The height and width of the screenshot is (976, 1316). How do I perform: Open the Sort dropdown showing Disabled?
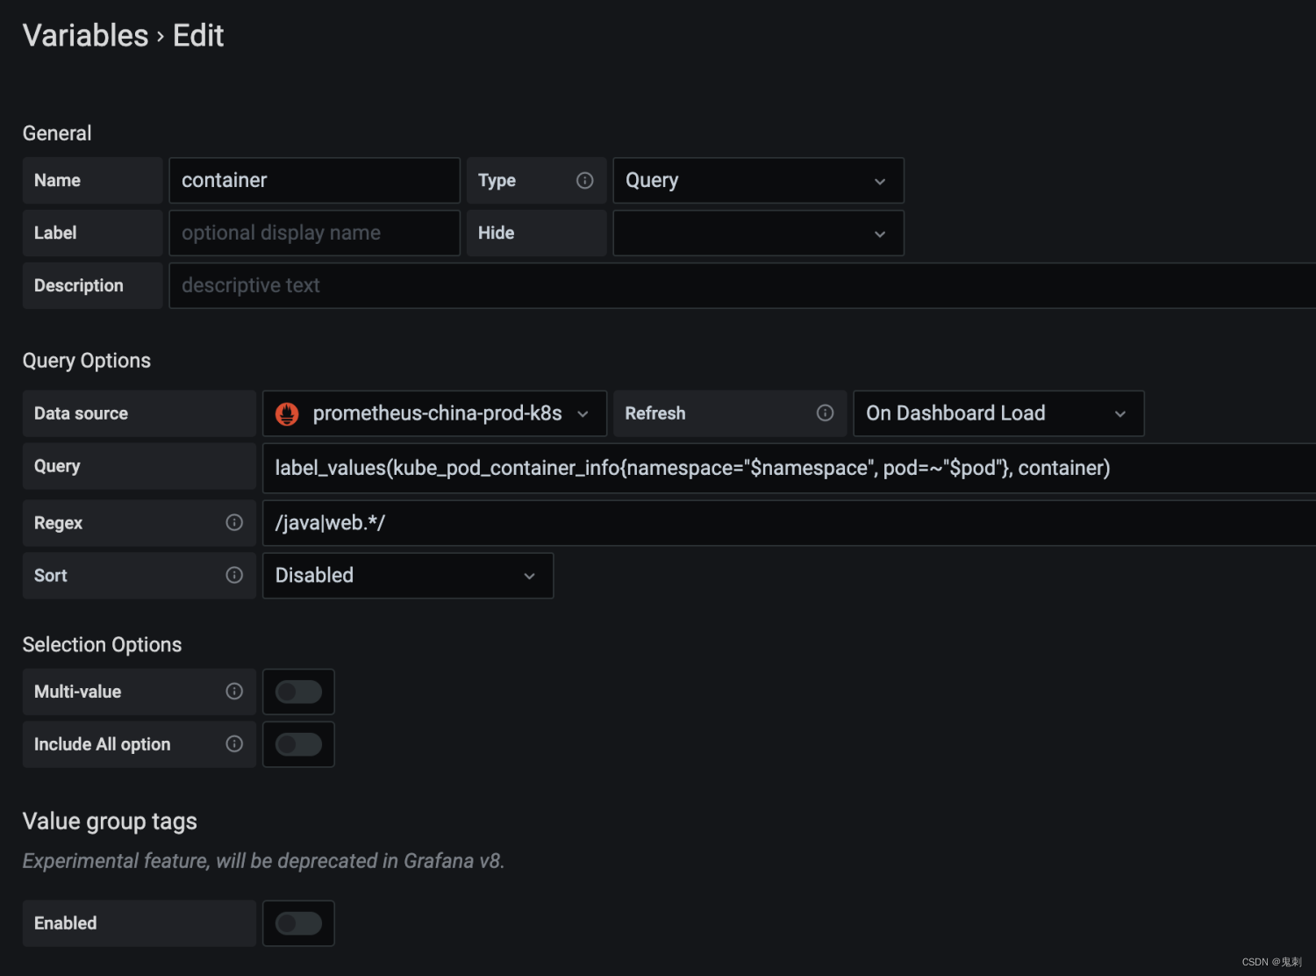click(408, 576)
